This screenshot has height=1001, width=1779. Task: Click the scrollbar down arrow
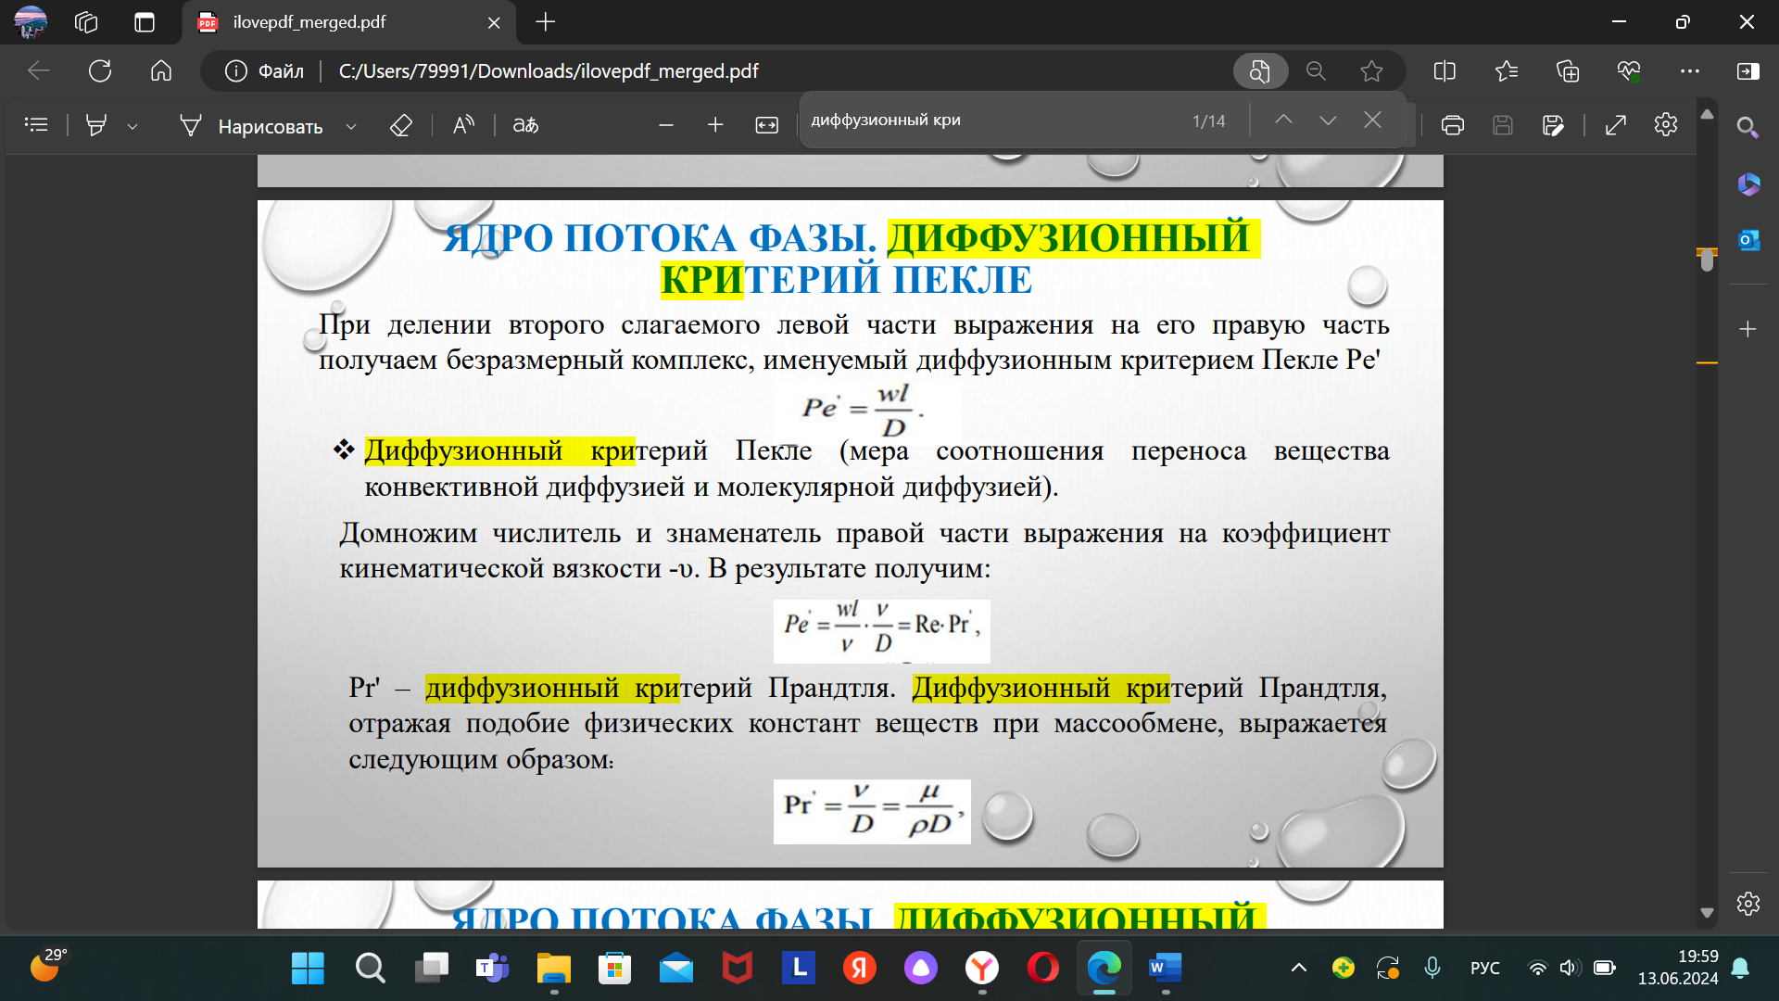1708,913
